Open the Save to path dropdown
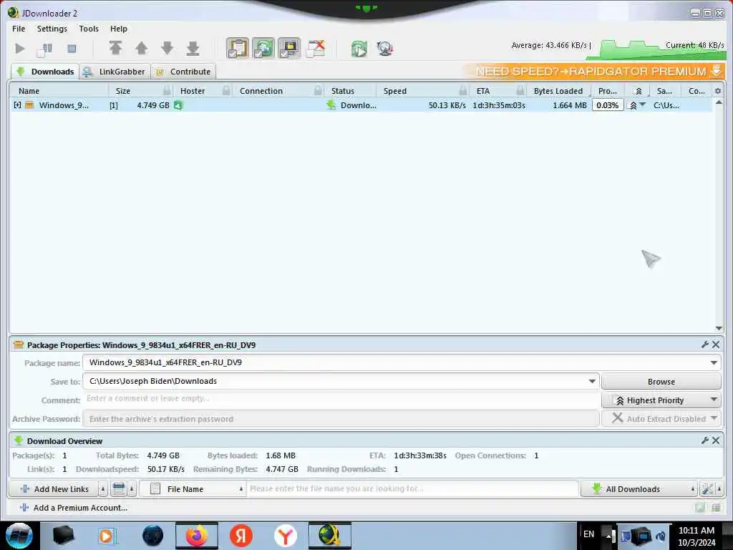Viewport: 733px width, 550px height. pos(592,382)
